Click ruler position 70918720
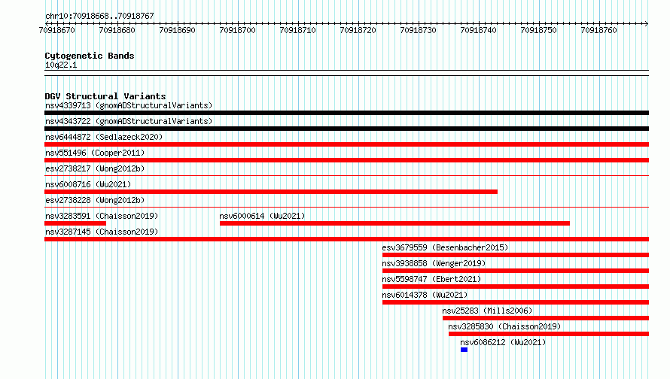 pyautogui.click(x=358, y=30)
